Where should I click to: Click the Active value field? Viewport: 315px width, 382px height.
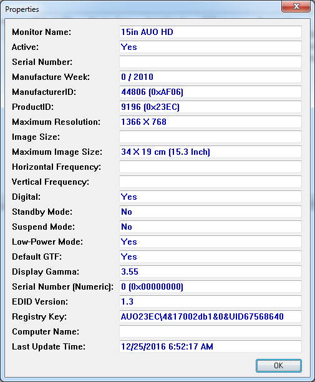point(210,47)
